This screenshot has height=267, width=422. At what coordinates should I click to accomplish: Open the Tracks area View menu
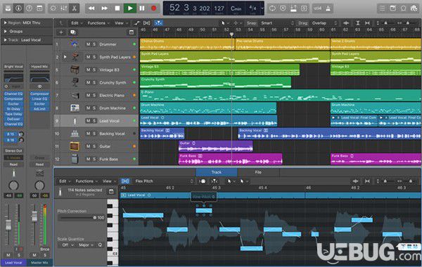click(x=121, y=23)
